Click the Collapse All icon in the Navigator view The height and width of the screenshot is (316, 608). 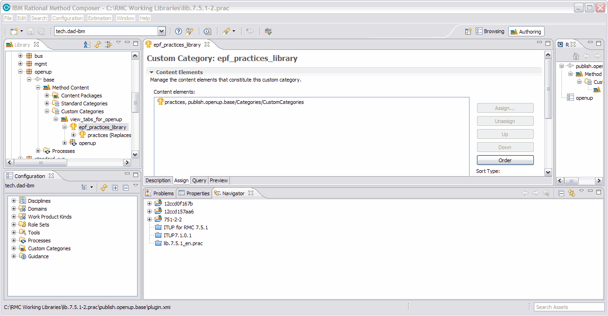[561, 193]
